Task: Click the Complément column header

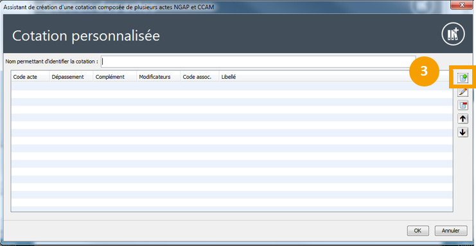Action: [115, 77]
